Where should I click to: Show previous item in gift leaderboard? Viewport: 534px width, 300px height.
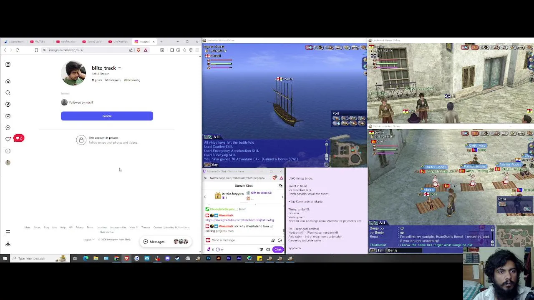pyautogui.click(x=205, y=197)
